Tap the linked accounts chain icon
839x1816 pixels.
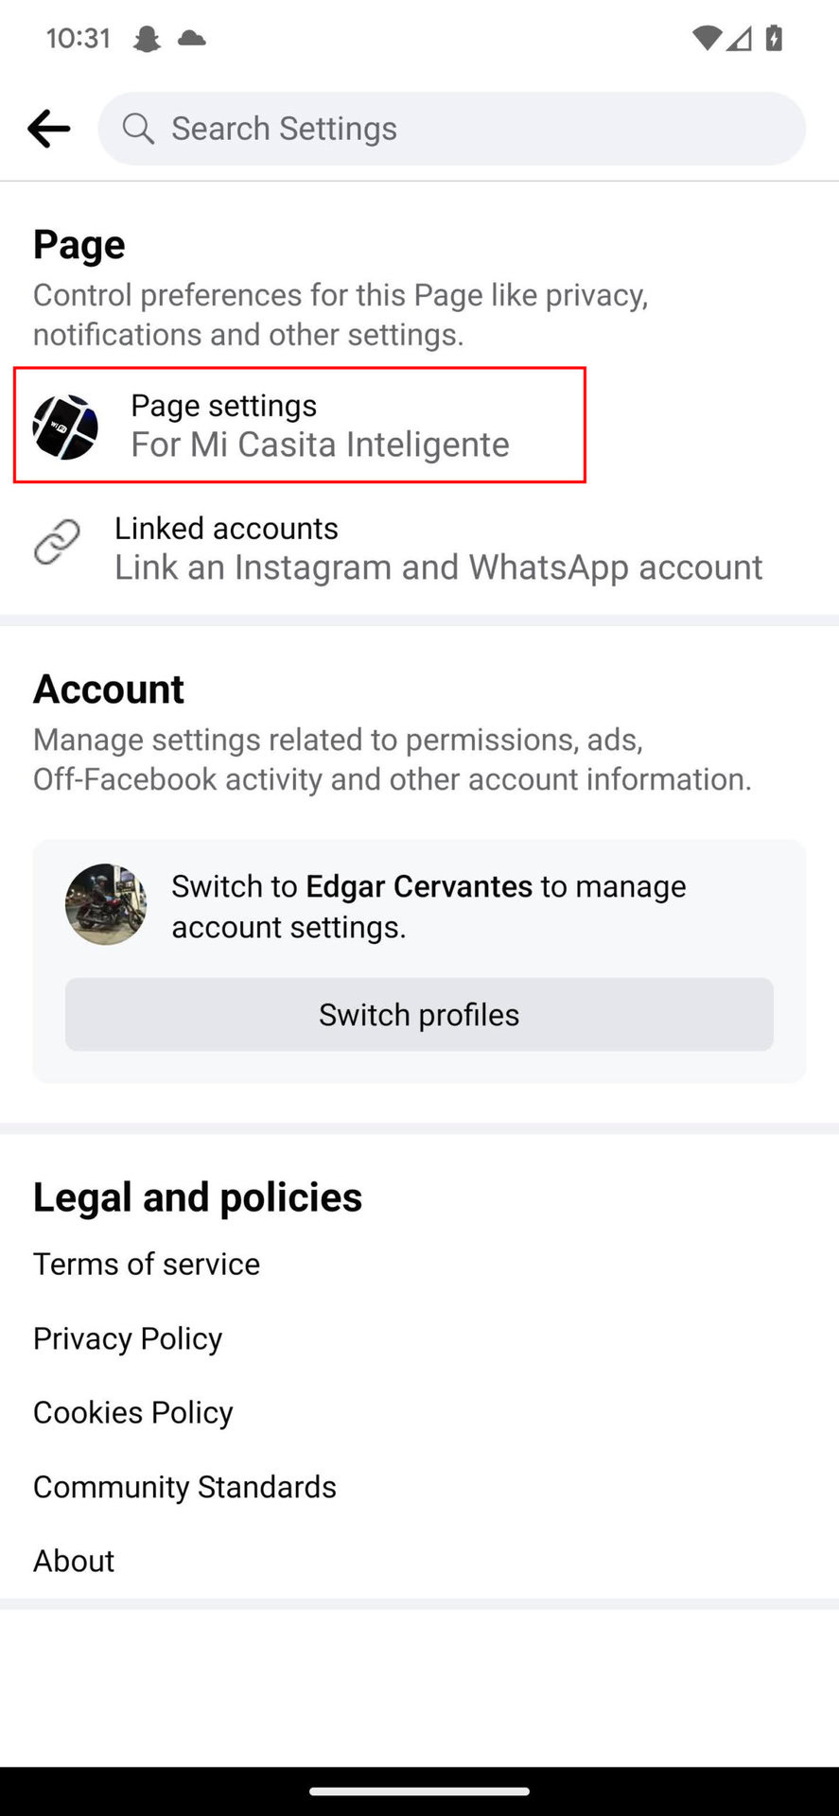pyautogui.click(x=57, y=543)
